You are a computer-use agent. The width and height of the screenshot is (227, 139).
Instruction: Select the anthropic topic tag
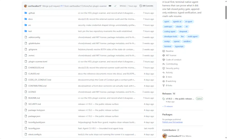pos(168,27)
